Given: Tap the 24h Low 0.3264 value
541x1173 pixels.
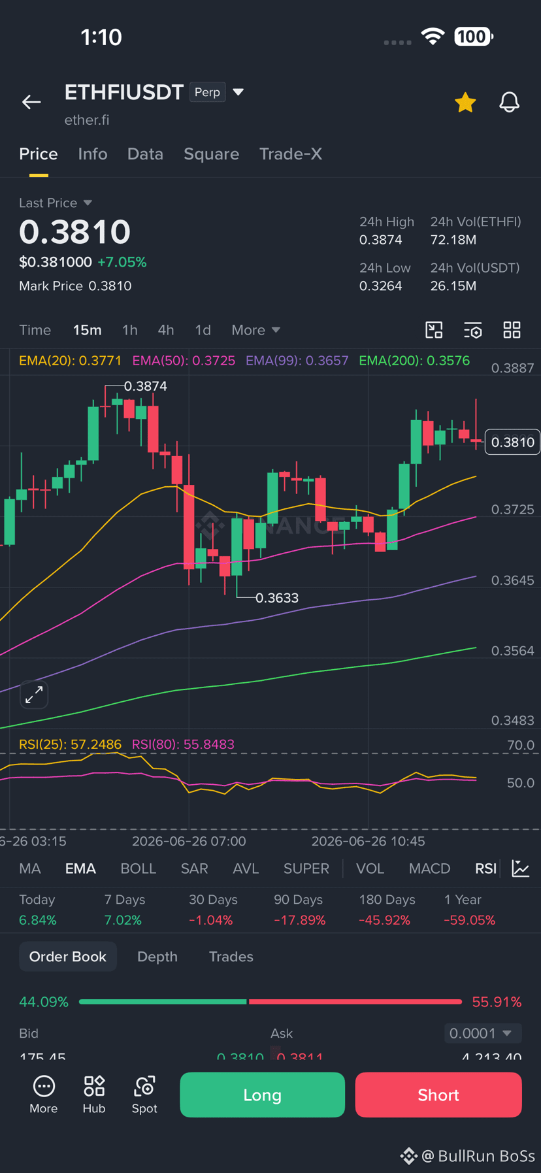Looking at the screenshot, I should (x=381, y=286).
